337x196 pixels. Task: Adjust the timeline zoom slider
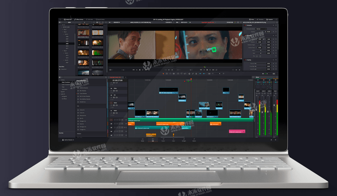pyautogui.click(x=218, y=74)
